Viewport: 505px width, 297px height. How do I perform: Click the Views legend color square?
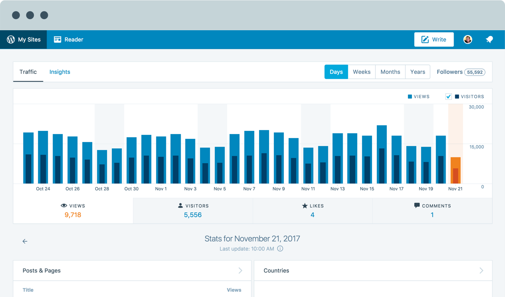click(410, 97)
